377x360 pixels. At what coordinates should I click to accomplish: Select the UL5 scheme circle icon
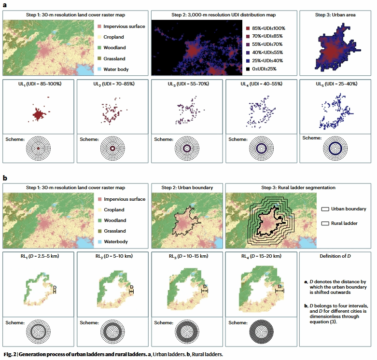pyautogui.click(x=335, y=148)
